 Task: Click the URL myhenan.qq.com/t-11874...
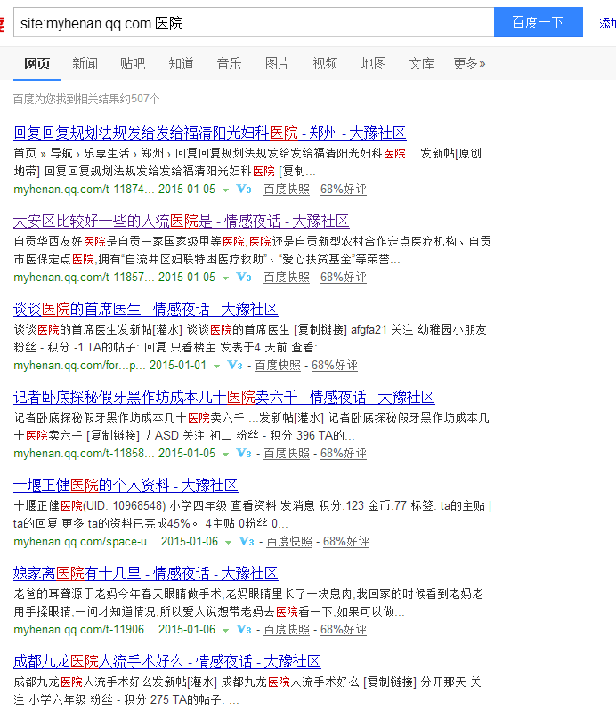click(x=84, y=189)
